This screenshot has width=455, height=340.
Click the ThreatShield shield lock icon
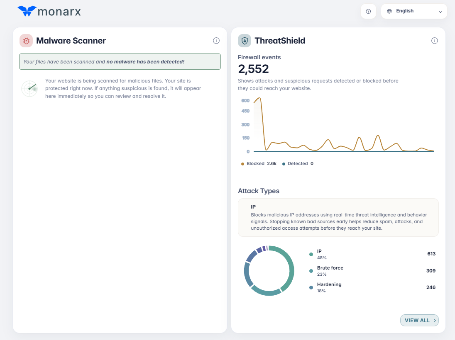(x=245, y=41)
